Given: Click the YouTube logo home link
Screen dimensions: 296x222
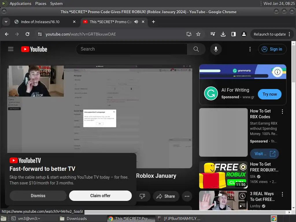Looking at the screenshot, I should [x=34, y=49].
